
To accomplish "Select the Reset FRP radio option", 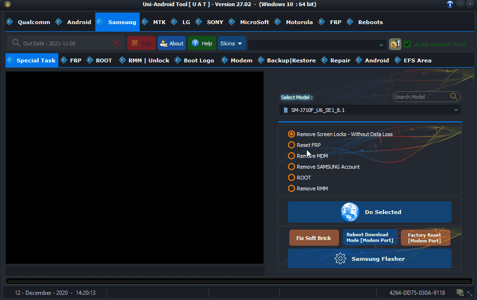I will (x=304, y=145).
